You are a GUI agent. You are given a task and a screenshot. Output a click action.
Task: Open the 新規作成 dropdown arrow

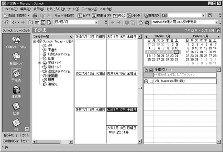coord(29,16)
